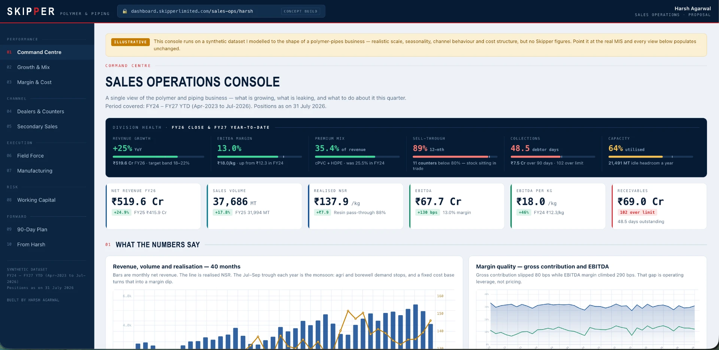
Task: Open the Sales Volume card
Action: pos(254,206)
